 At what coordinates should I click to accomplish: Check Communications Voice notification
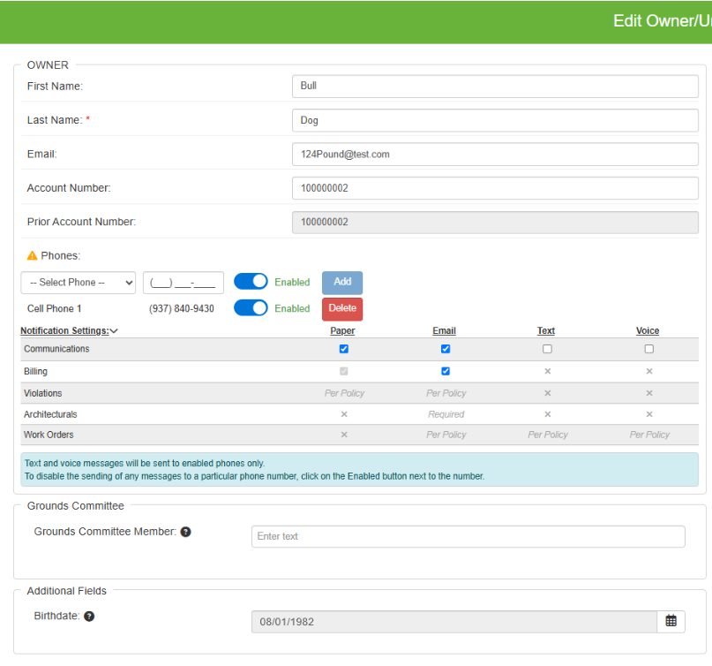tap(648, 349)
